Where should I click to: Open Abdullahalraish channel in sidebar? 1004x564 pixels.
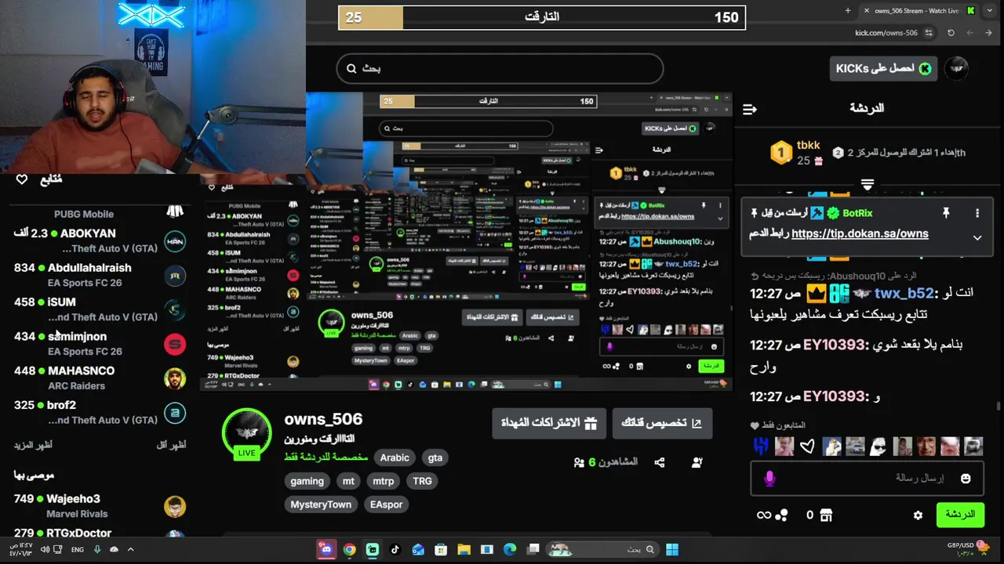pos(100,275)
